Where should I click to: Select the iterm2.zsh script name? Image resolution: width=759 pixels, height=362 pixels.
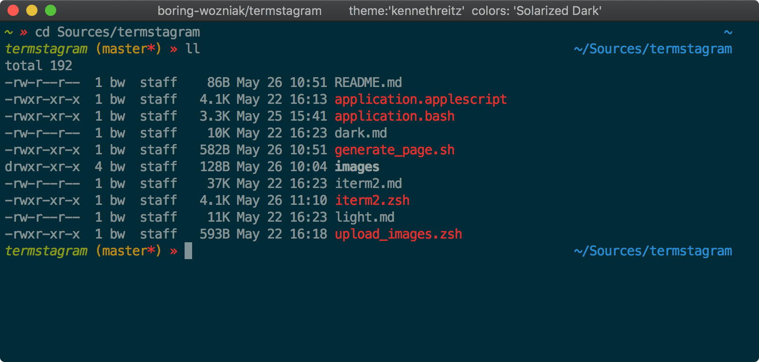[372, 201]
